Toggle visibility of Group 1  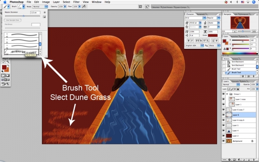pos(224,94)
